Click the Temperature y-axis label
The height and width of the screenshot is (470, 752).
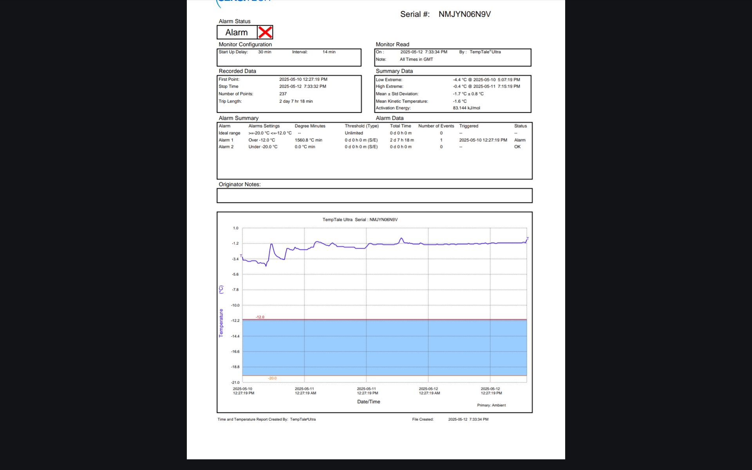[x=221, y=323]
